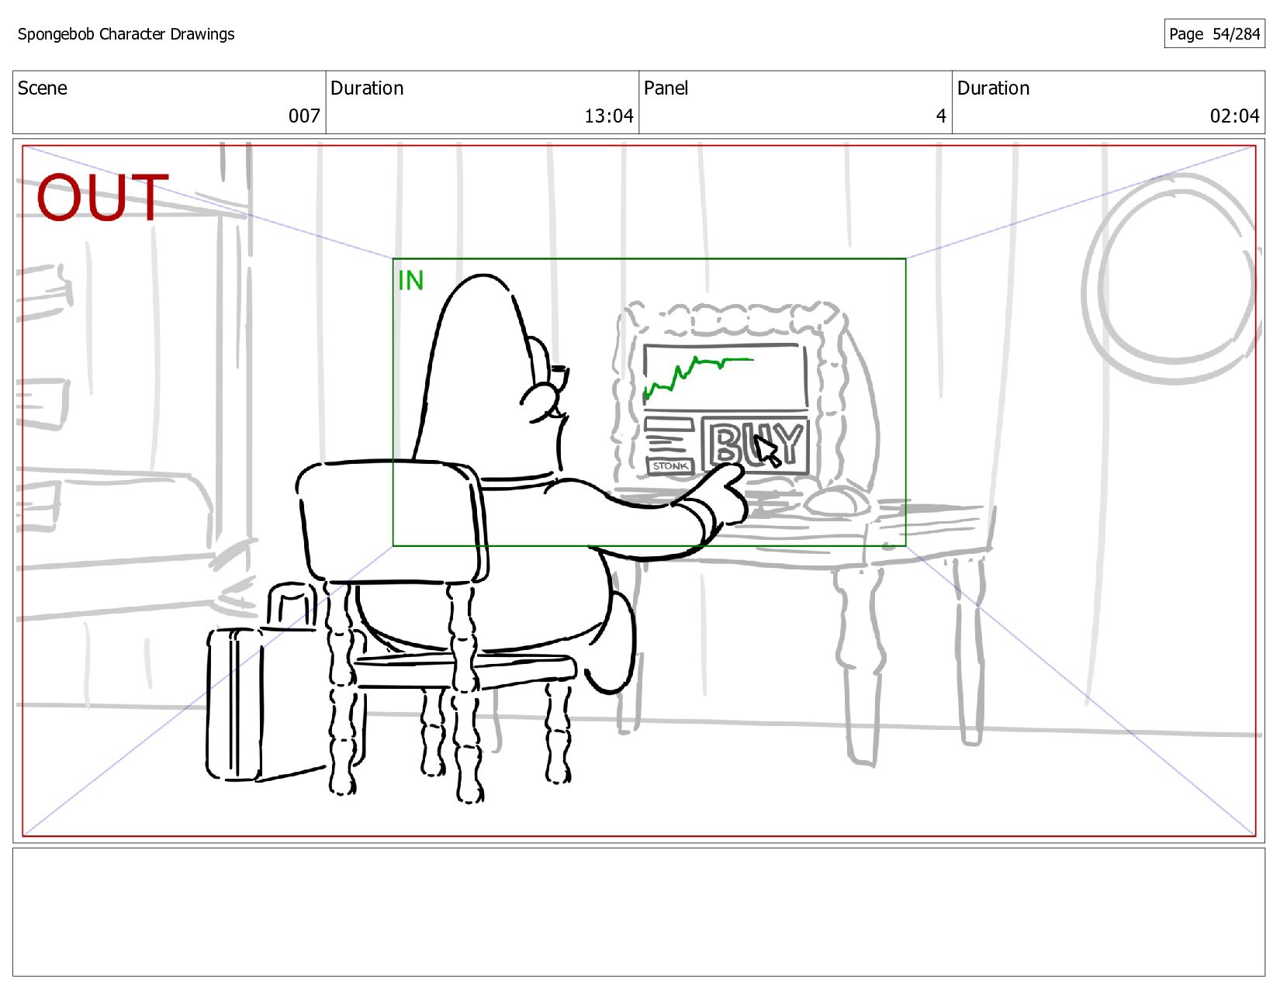Click the panel number '4'
The height and width of the screenshot is (989, 1280).
(x=941, y=116)
